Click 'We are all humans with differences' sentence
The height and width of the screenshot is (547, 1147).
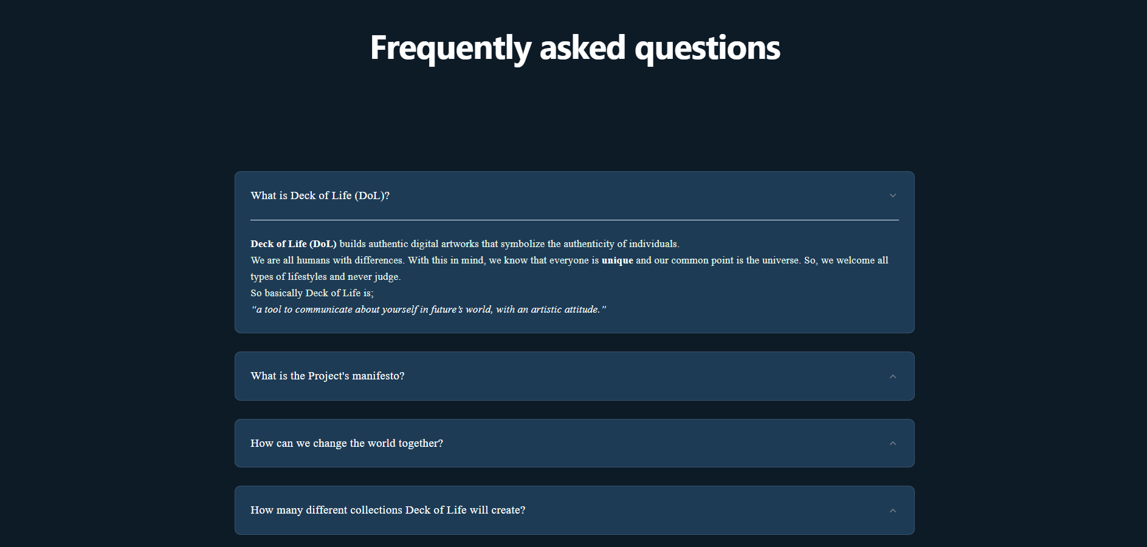click(327, 260)
